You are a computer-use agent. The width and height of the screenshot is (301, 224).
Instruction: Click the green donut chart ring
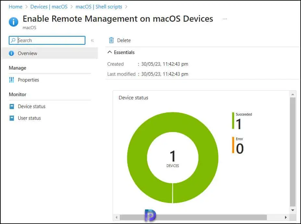(x=137, y=157)
